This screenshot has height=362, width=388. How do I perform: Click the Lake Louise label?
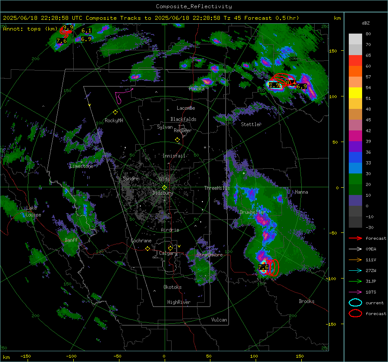(33, 211)
